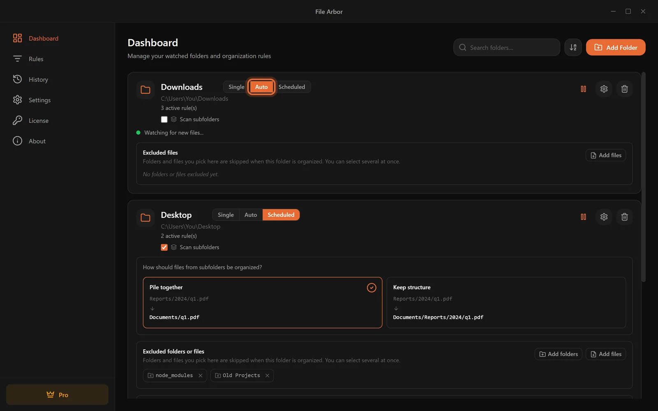Screen dimensions: 658x411
Task: Switch Downloads to Scheduled mode
Action: (292, 87)
